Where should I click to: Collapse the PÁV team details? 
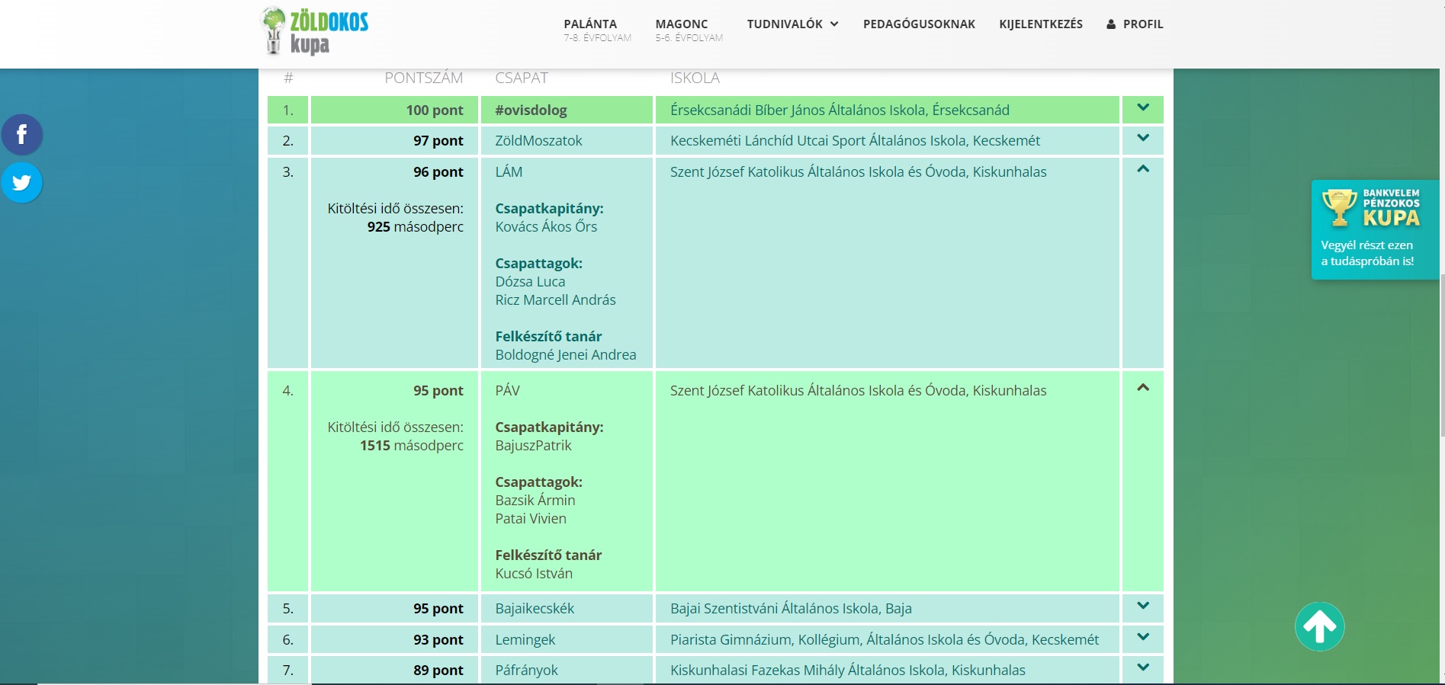coord(1142,388)
